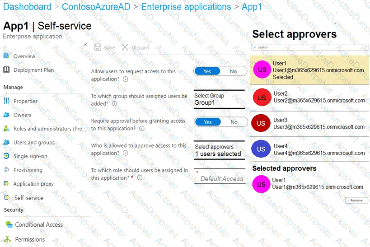Open the Users and groups menu item
The image size is (370, 247).
(33, 143)
